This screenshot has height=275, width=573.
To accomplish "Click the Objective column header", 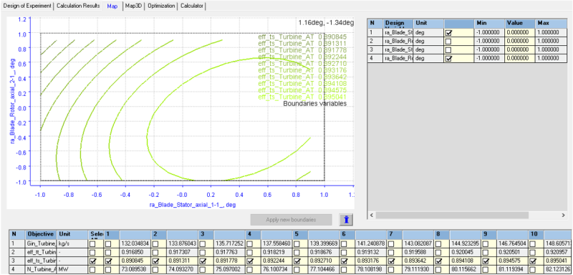I will pos(41,234).
